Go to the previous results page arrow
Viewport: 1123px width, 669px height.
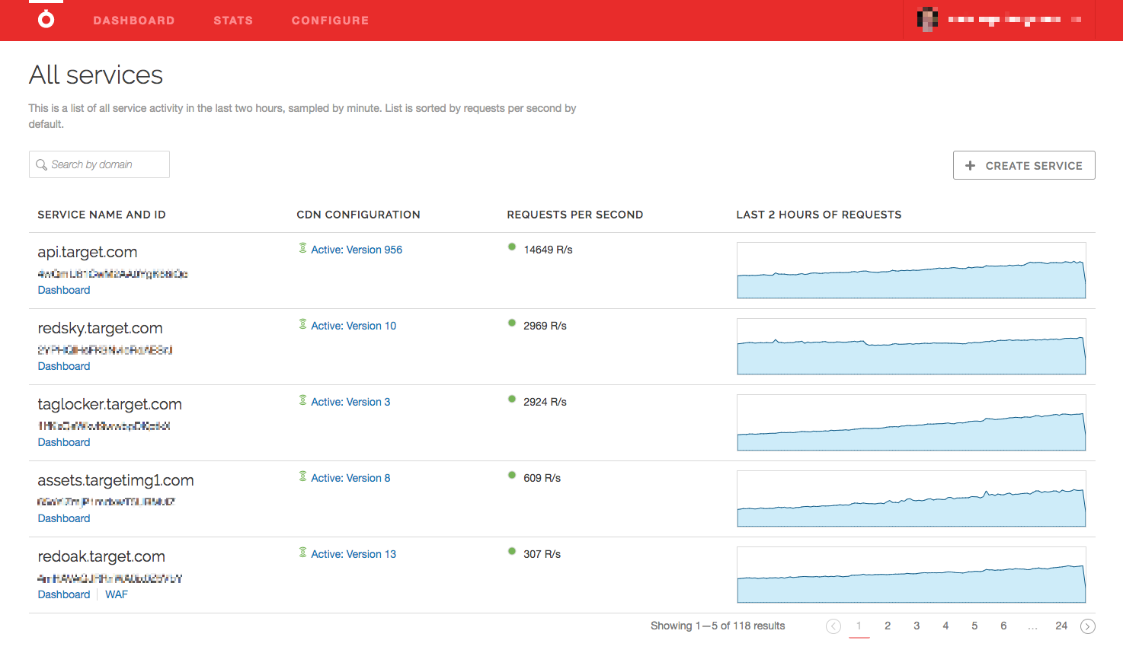tap(833, 626)
